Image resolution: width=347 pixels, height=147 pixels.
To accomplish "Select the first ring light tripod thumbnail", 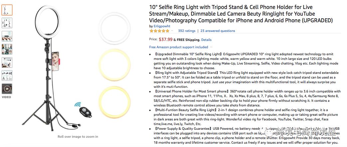I will (x=7, y=10).
